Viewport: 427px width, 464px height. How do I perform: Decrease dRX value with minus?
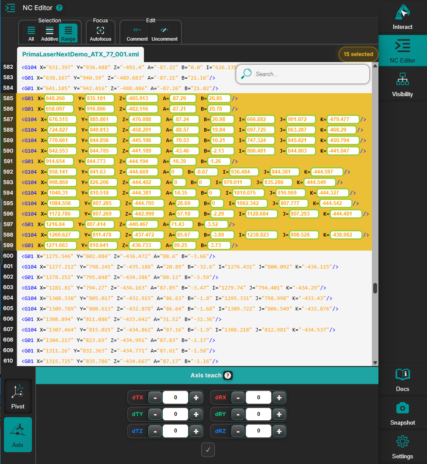tap(238, 398)
